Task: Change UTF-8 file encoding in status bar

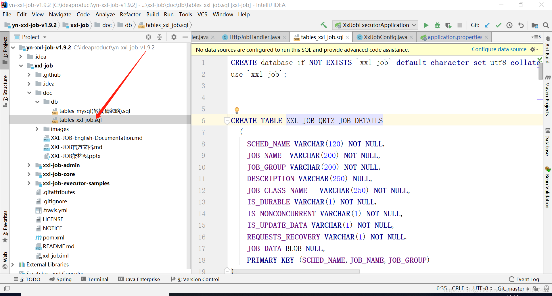Action: [x=483, y=288]
